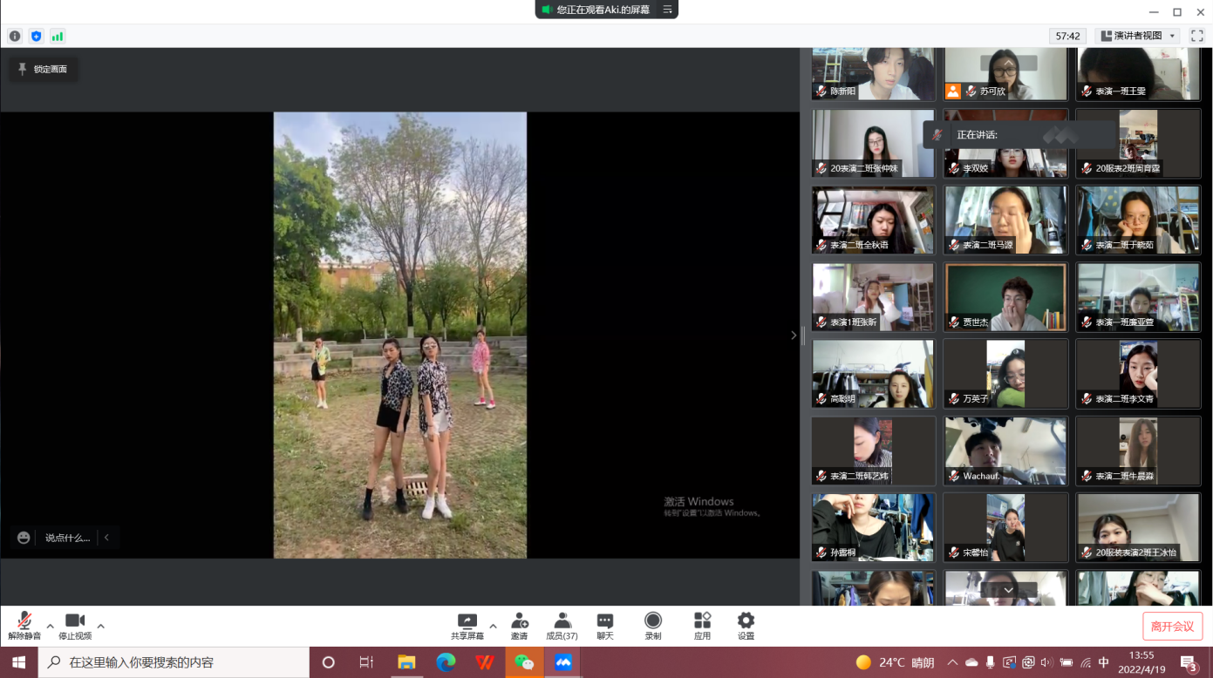This screenshot has height=678, width=1213.
Task: Open menu icon beside 您正在观看Aki.的屏幕
Action: (x=667, y=10)
